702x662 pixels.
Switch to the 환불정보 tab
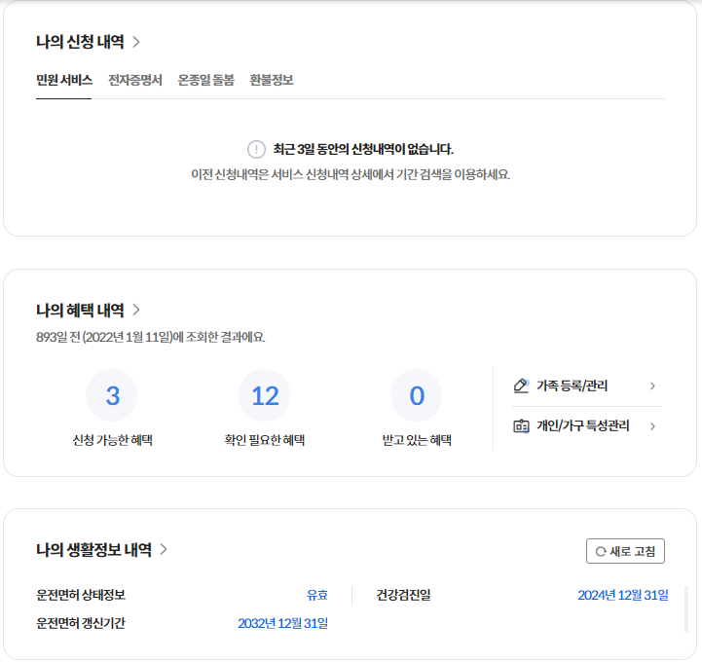pos(272,80)
